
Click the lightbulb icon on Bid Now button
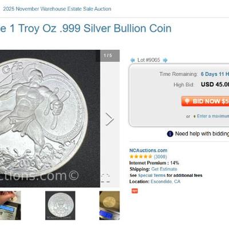tap(187, 101)
